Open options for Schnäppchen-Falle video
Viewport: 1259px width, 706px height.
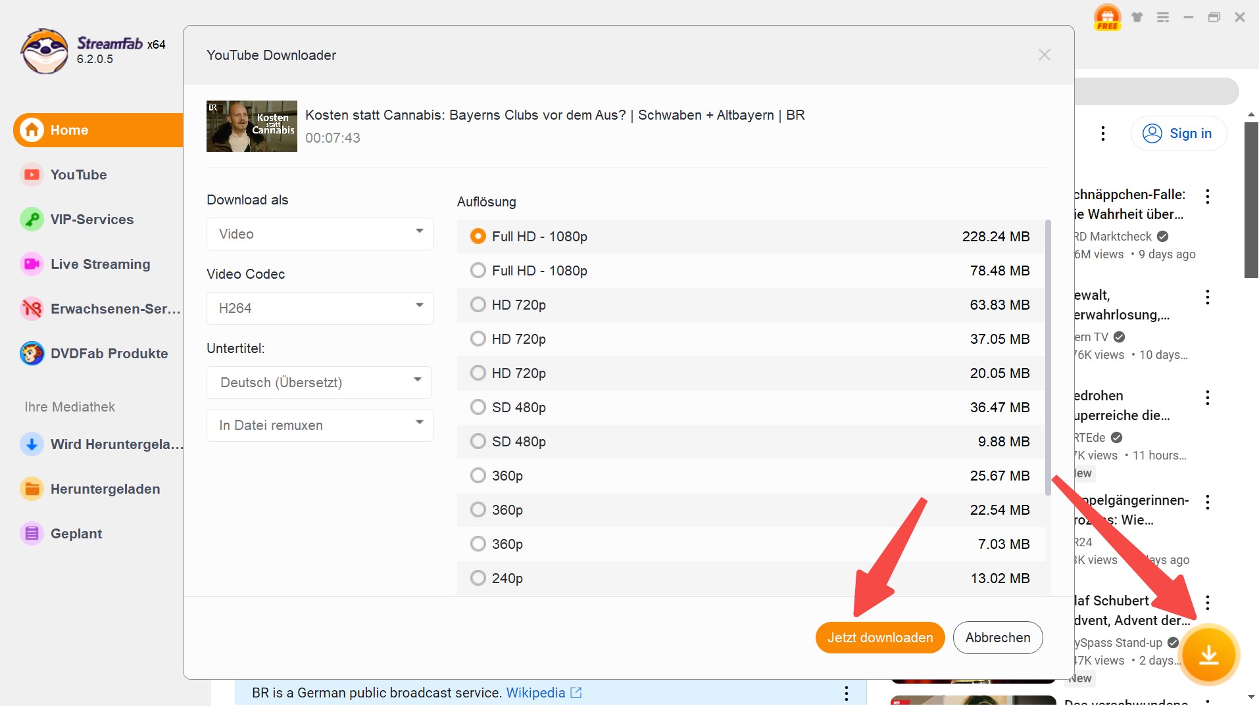coord(1208,197)
